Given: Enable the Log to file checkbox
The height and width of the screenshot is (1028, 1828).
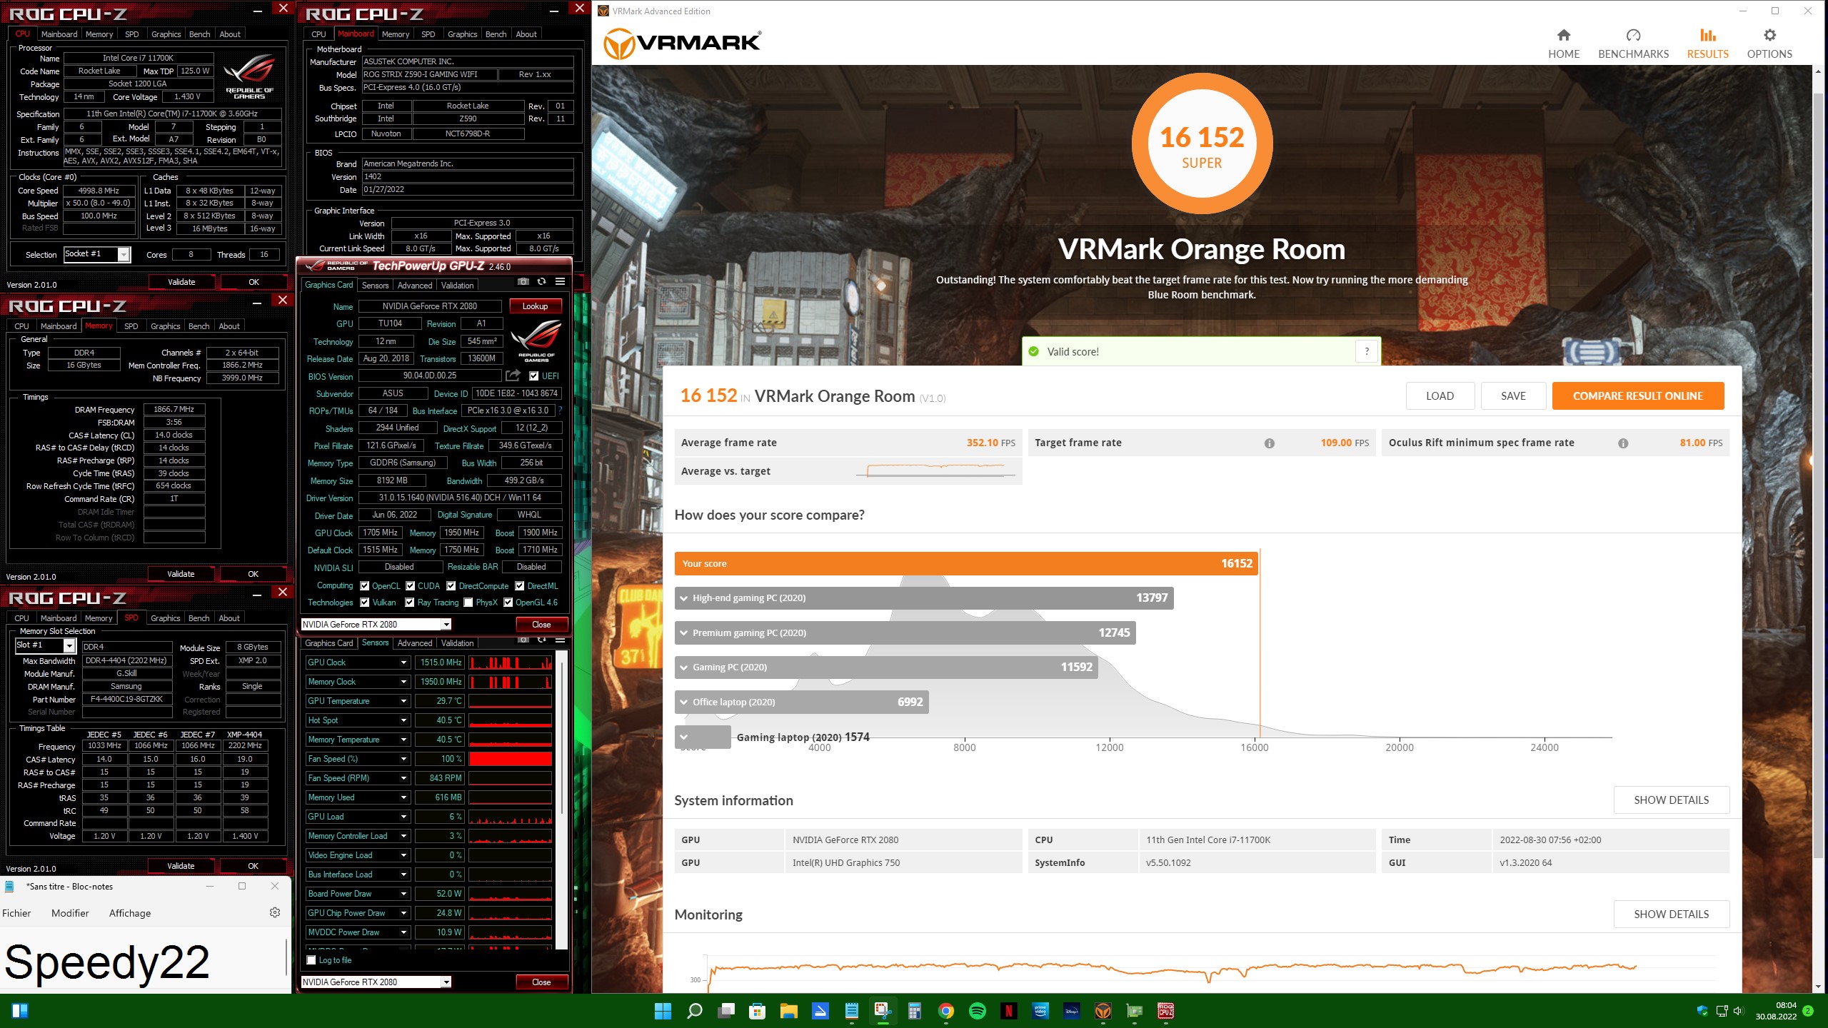Looking at the screenshot, I should 311,960.
